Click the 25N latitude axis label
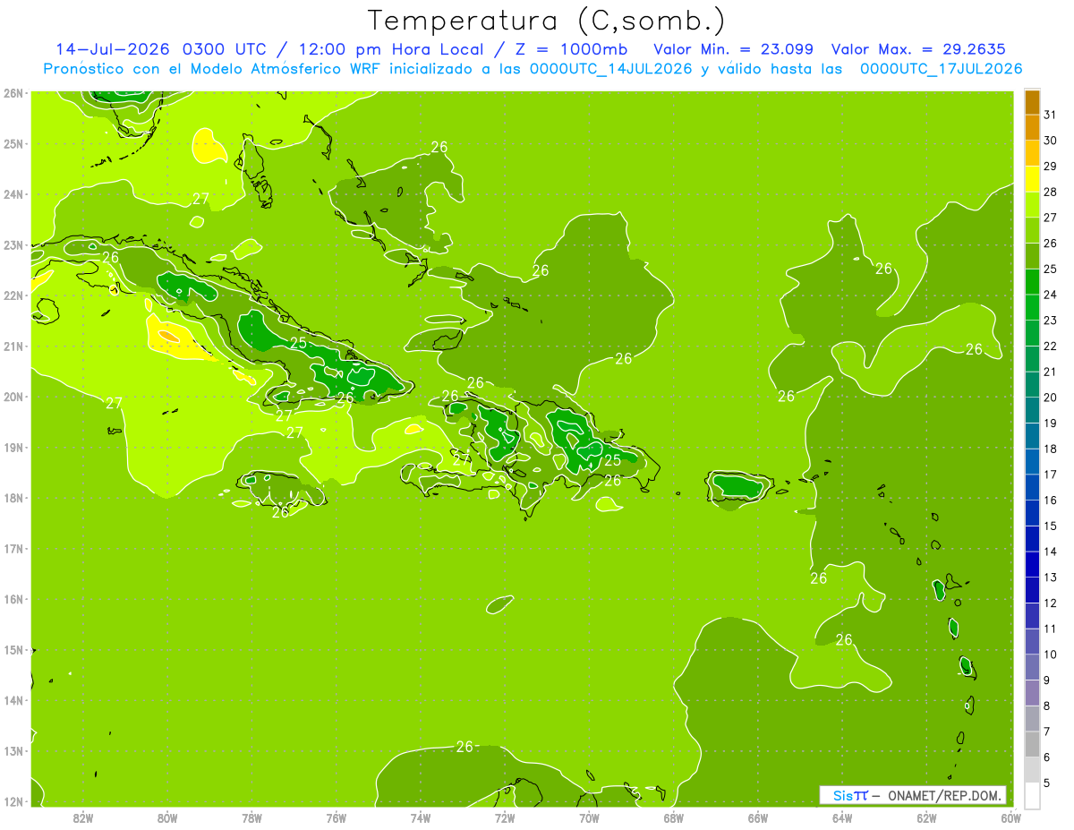The height and width of the screenshot is (830, 1074). click(x=13, y=143)
